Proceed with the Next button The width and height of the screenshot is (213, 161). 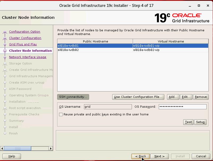pos(159,156)
